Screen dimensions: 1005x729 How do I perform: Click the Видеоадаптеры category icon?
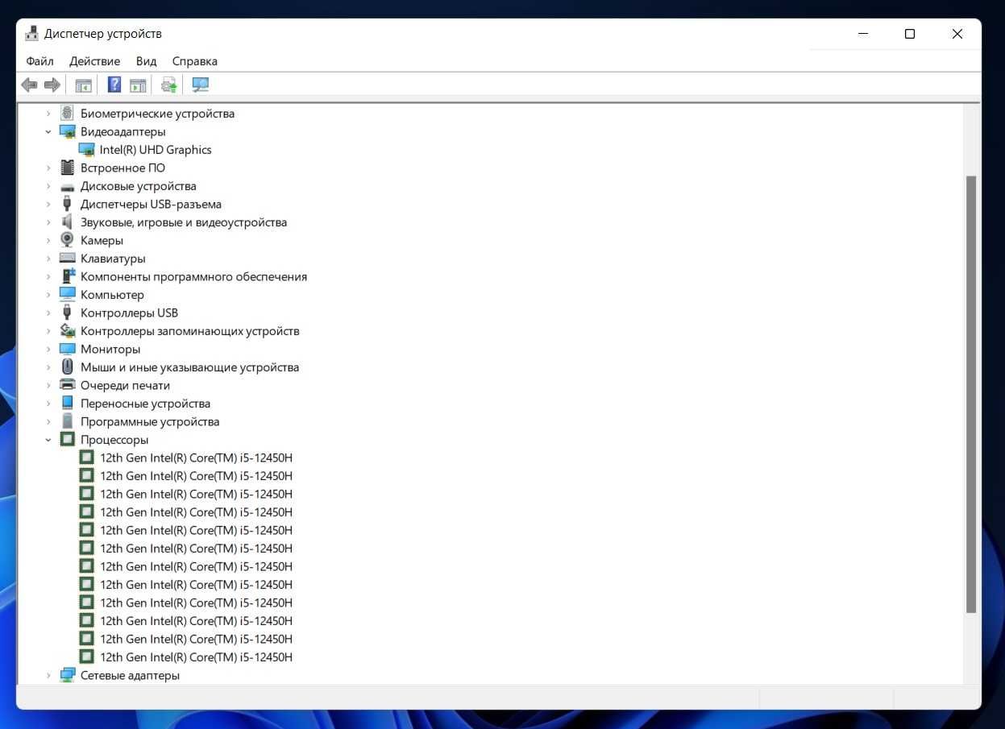[x=67, y=131]
